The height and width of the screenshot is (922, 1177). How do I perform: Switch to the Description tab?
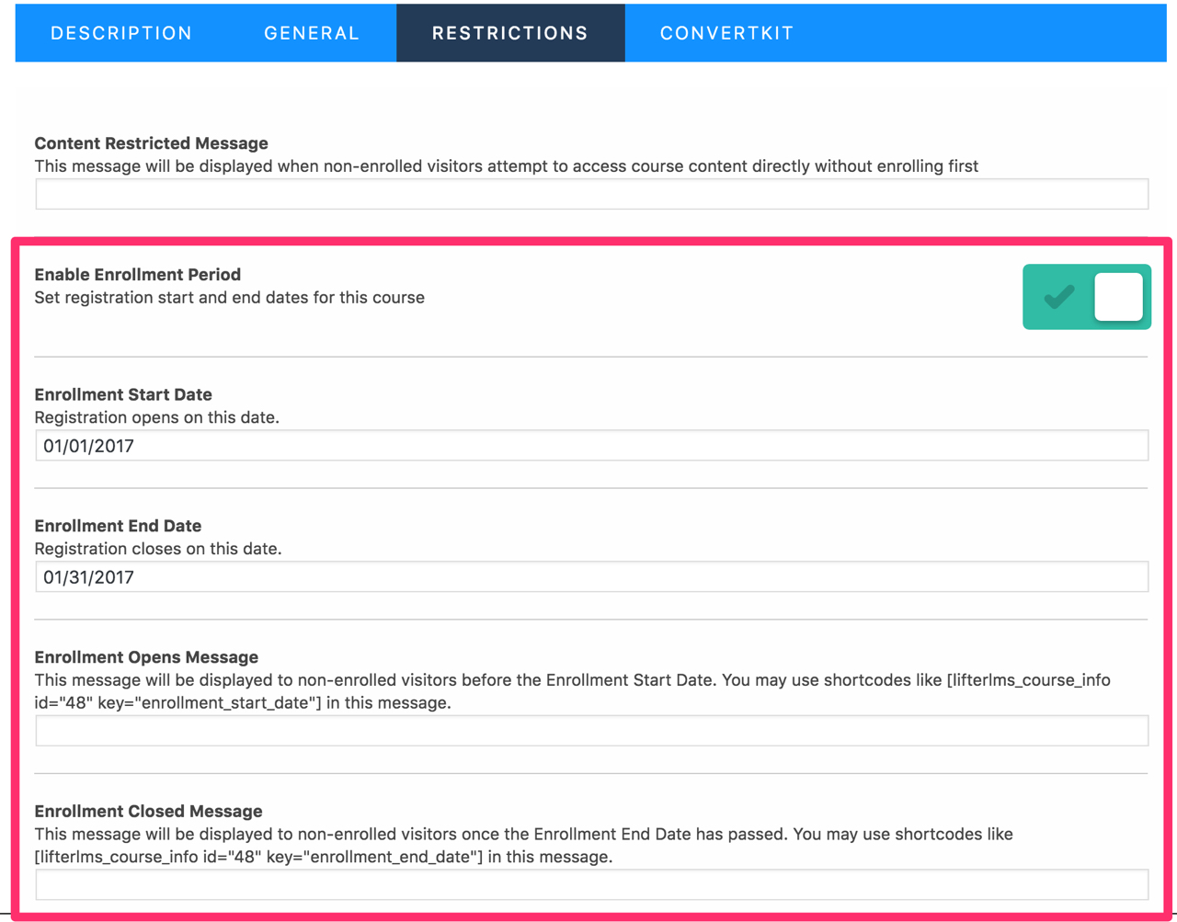pyautogui.click(x=121, y=33)
